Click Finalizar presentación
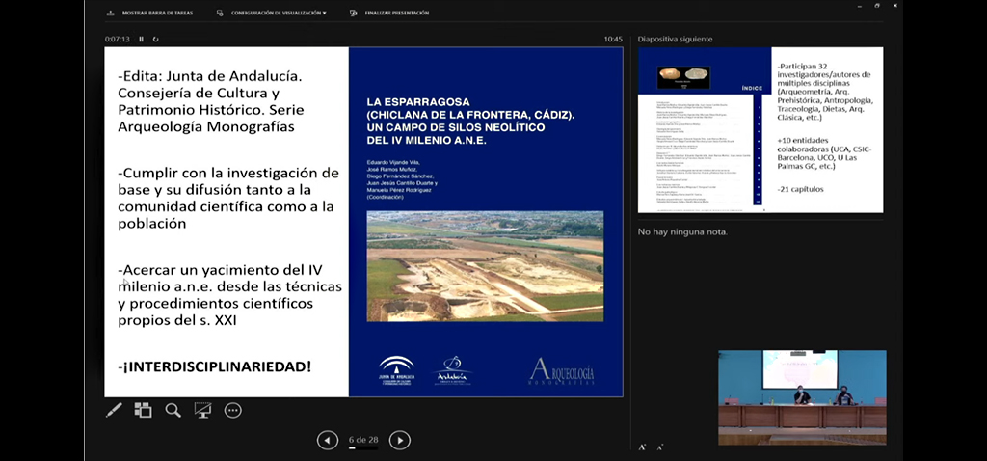Image resolution: width=987 pixels, height=461 pixels. point(395,14)
